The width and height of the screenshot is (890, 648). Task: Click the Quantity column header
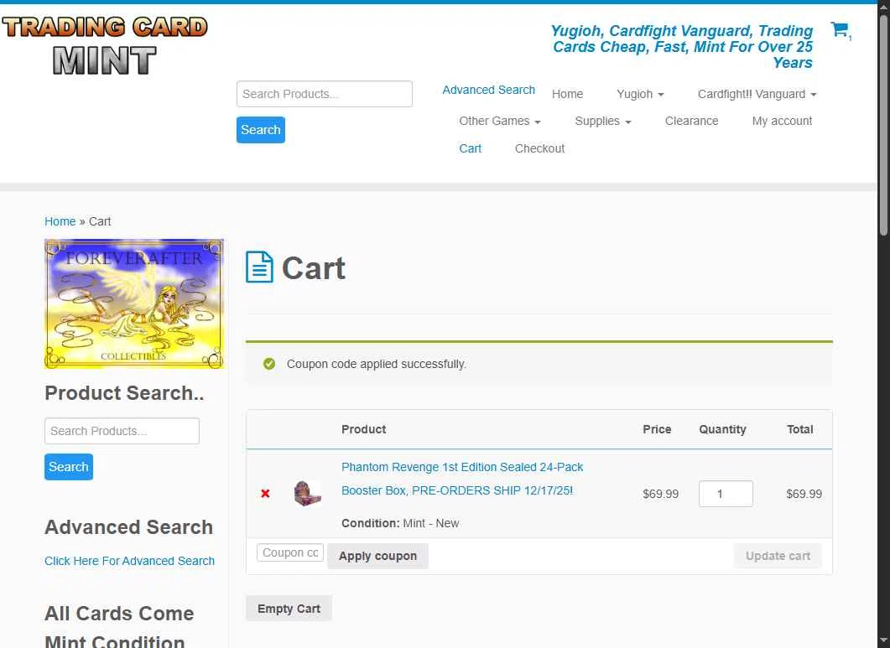pos(722,429)
